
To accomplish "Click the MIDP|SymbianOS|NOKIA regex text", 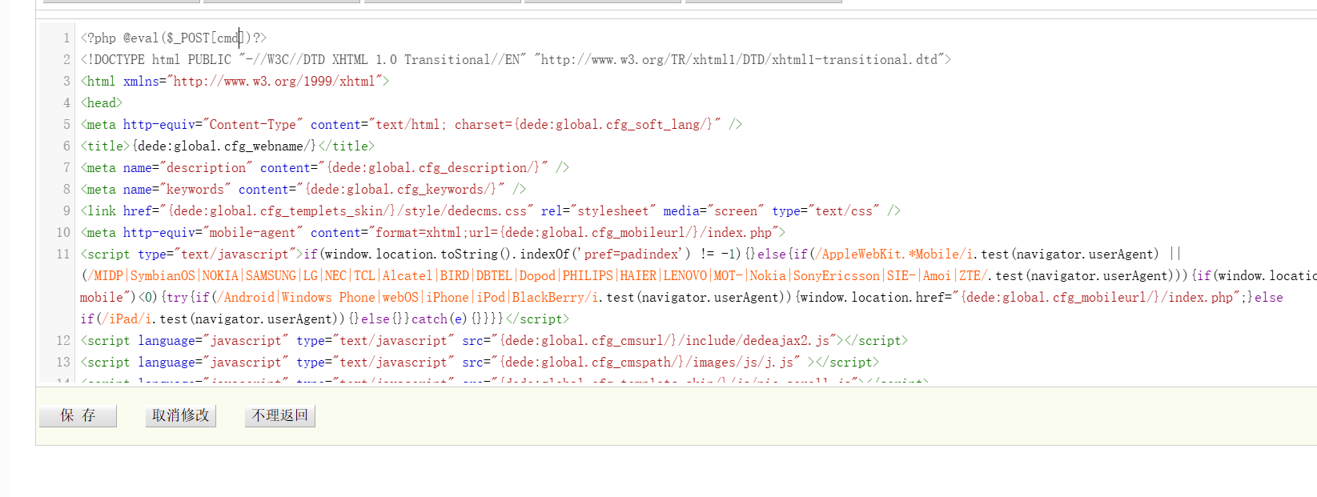I will tap(537, 275).
